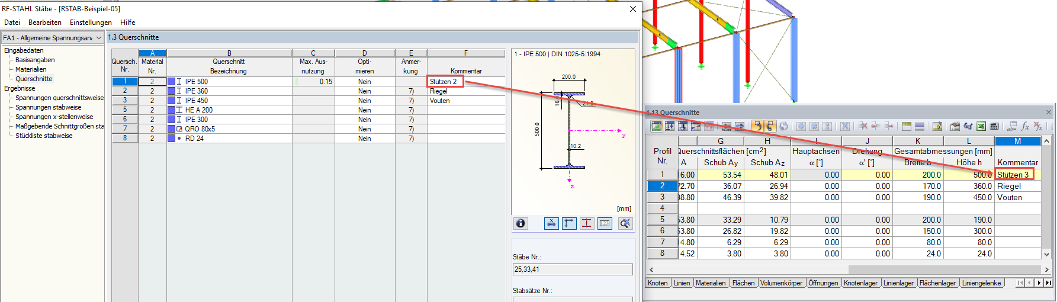Go to previous table with left-arrow icon
Viewport: 1057px width, 302px height.
point(726,126)
